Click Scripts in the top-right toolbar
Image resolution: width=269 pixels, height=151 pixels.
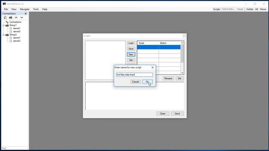coord(216,9)
